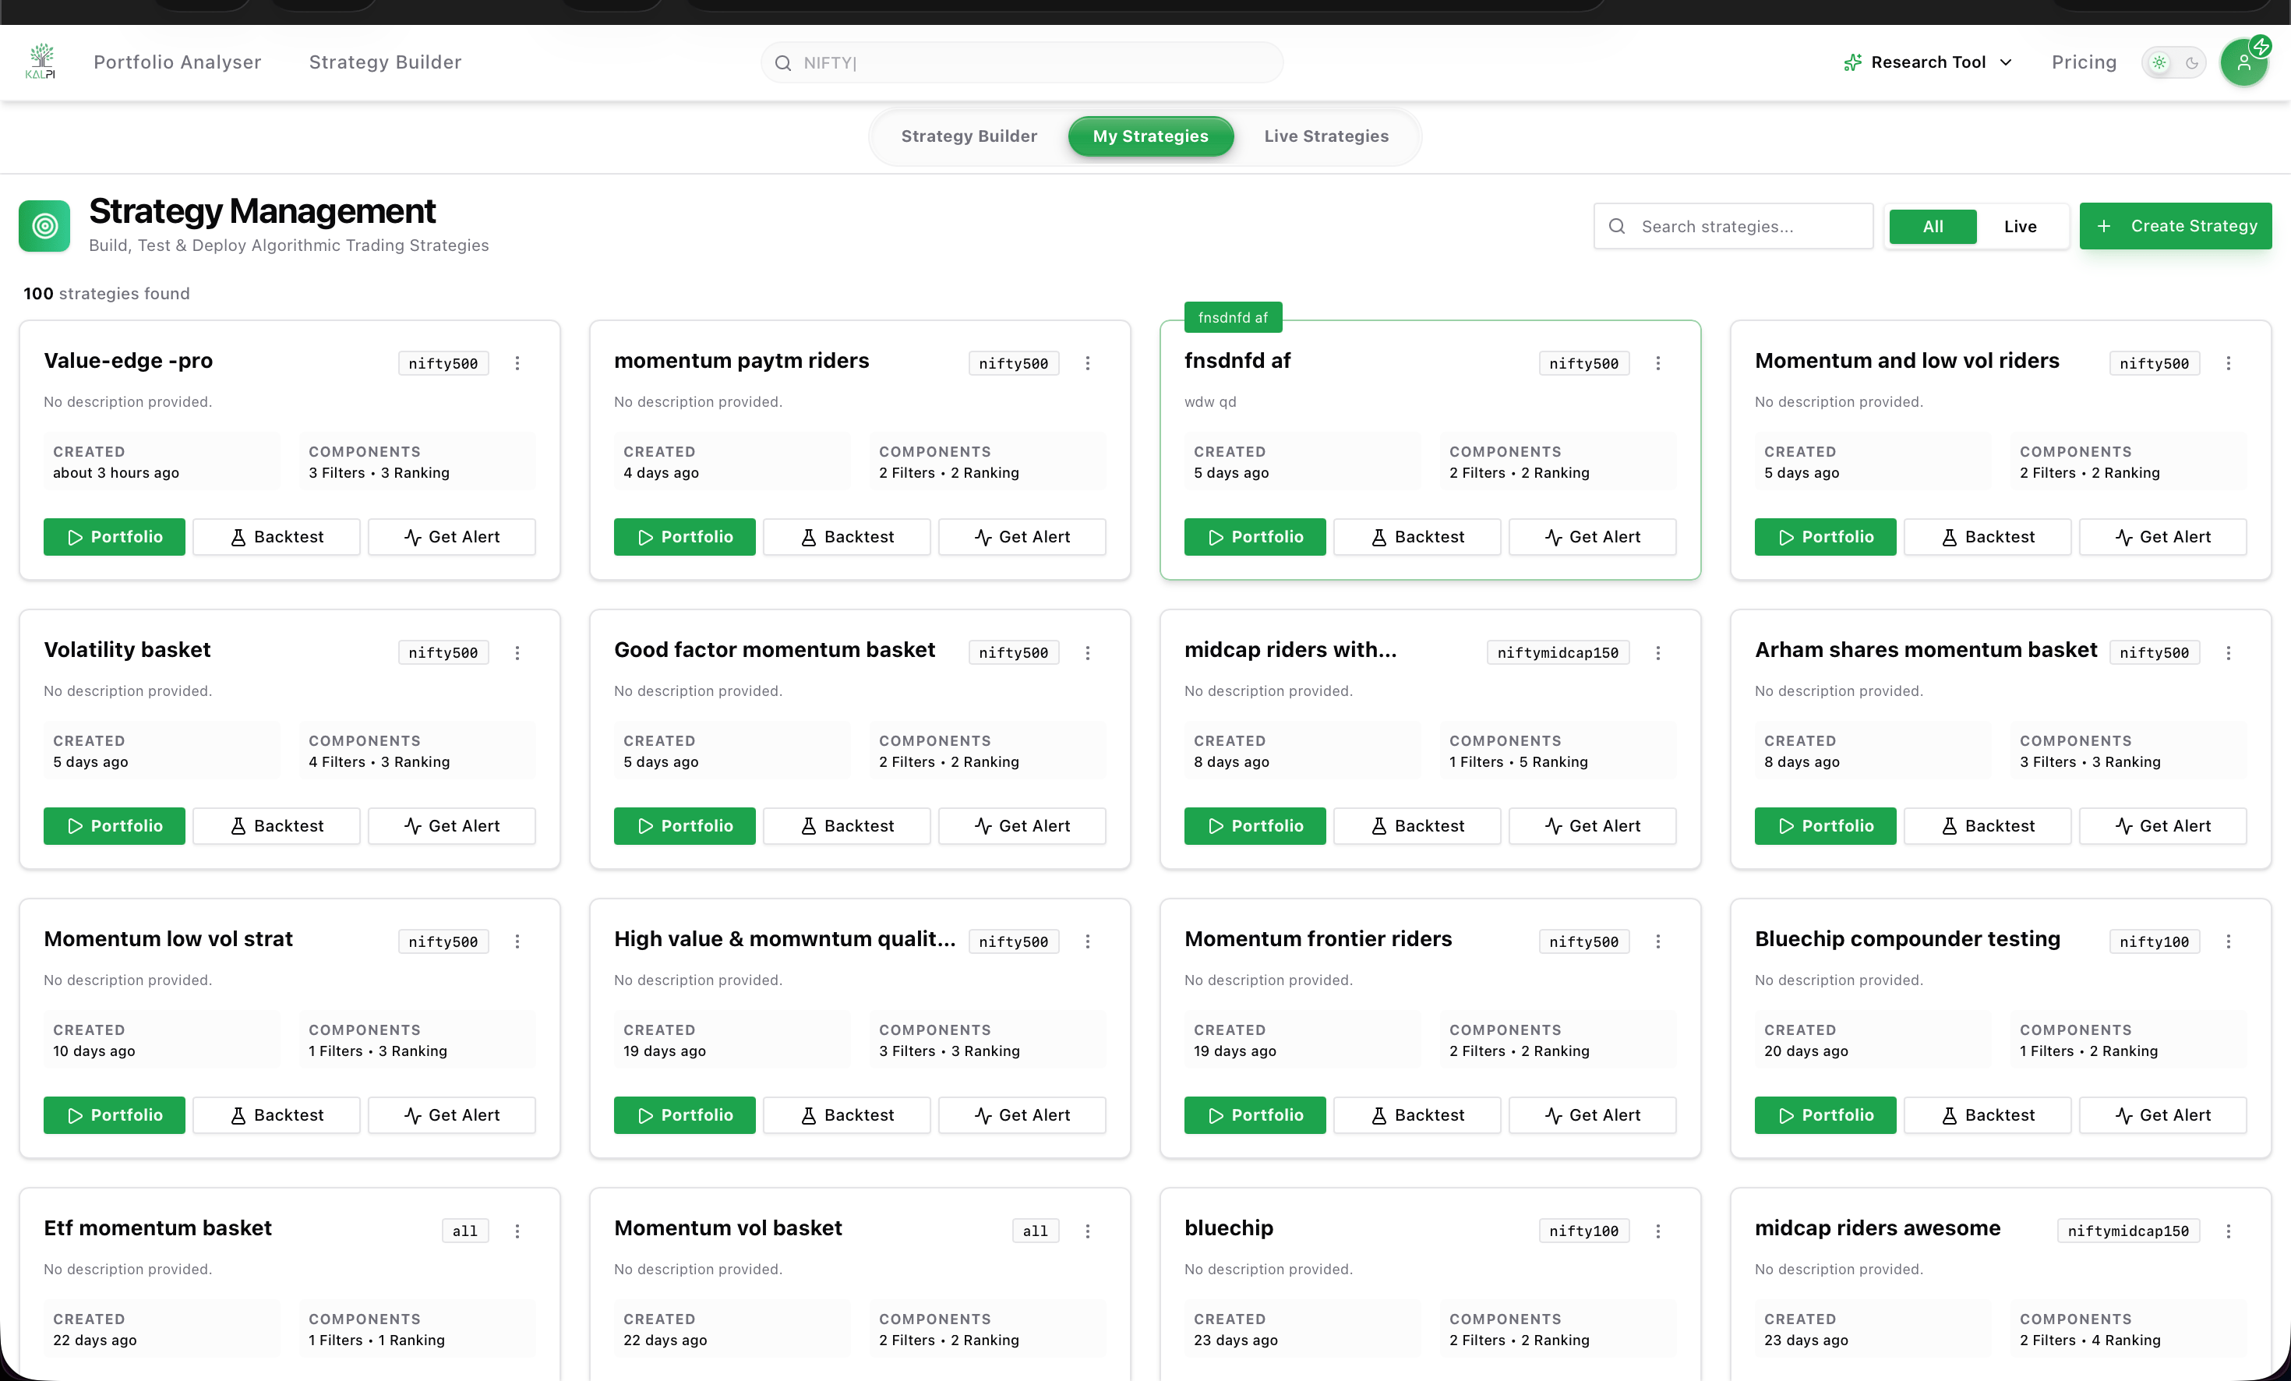Switch to dark mode moon icon
Screen dimensions: 2291x1381
[x=2191, y=62]
